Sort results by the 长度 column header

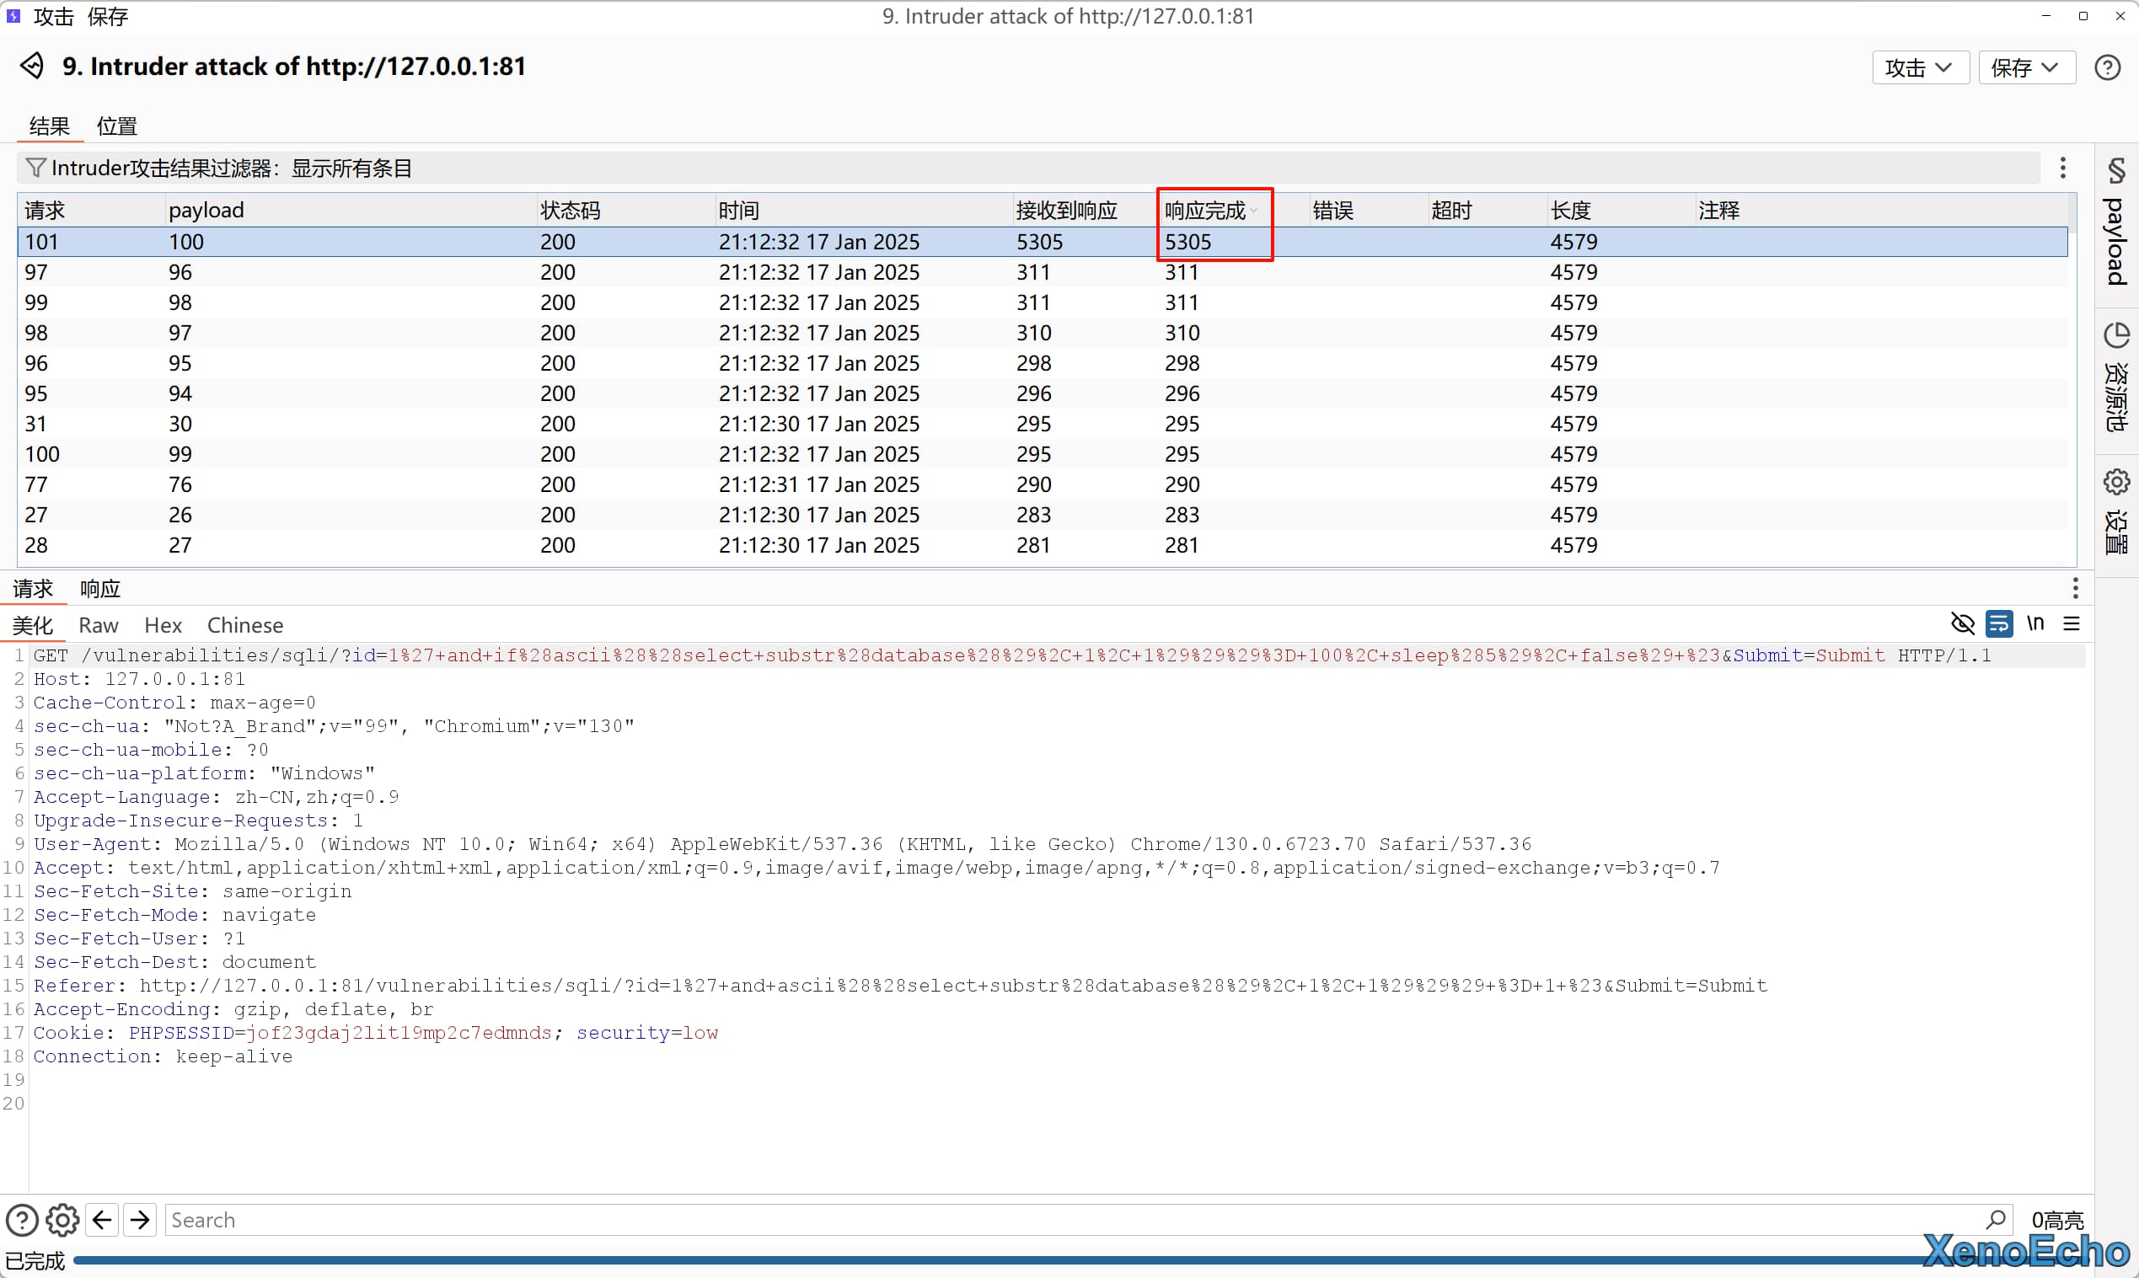click(1570, 210)
